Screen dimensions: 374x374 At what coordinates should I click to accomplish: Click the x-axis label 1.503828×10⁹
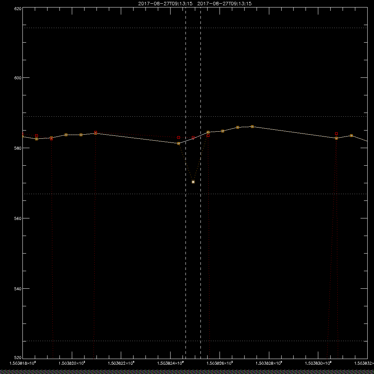(x=269, y=363)
